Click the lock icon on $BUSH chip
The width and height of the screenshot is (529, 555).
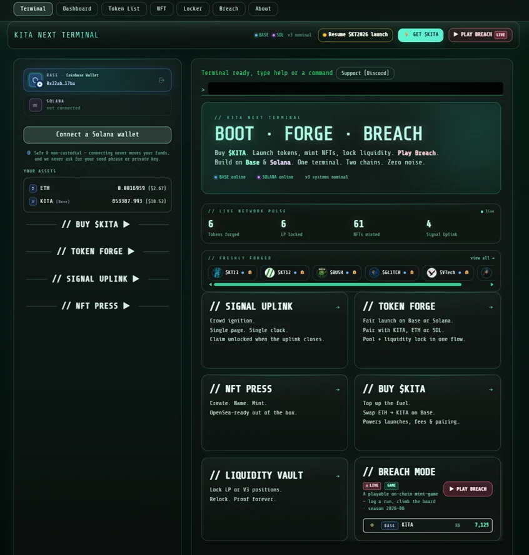[355, 272]
